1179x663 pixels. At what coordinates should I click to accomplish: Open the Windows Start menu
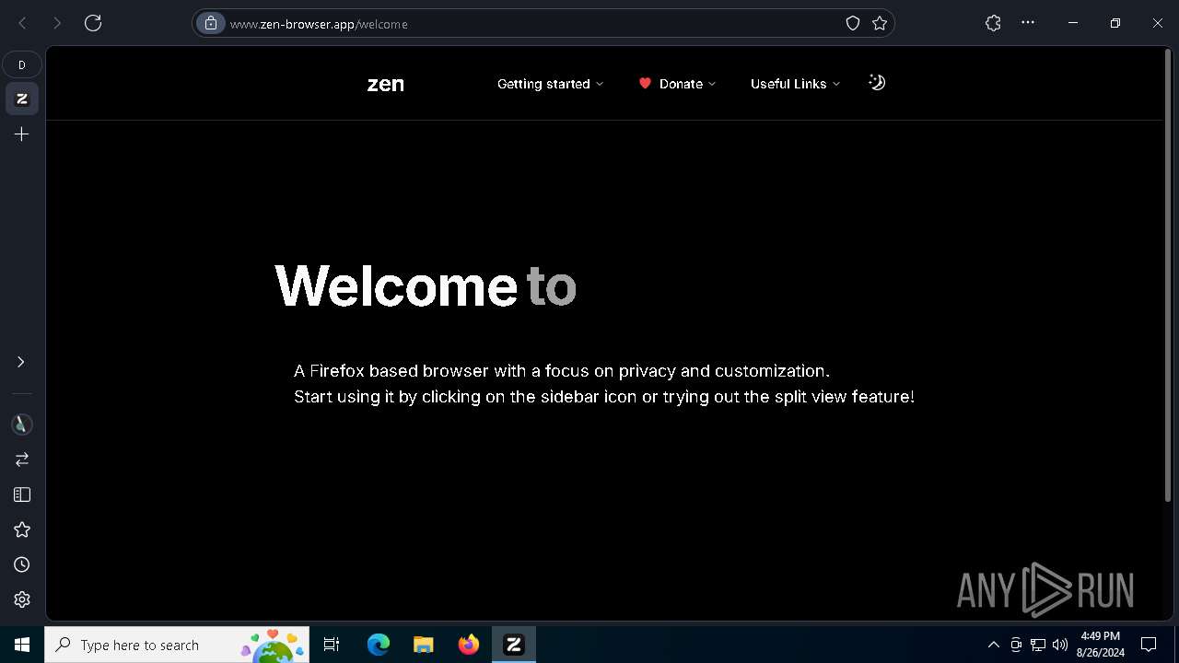22,645
